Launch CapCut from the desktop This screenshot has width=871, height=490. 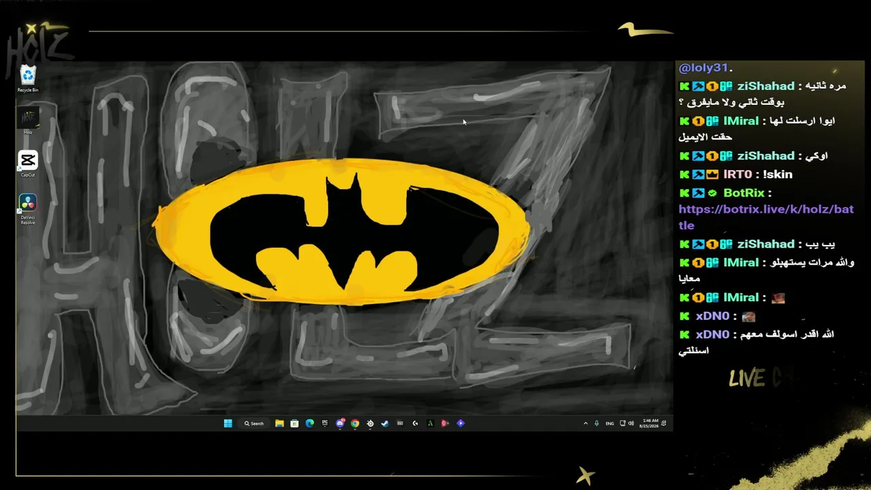28,164
